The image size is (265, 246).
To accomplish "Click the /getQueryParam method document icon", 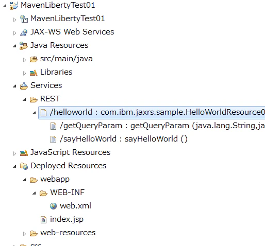I will (x=53, y=126).
